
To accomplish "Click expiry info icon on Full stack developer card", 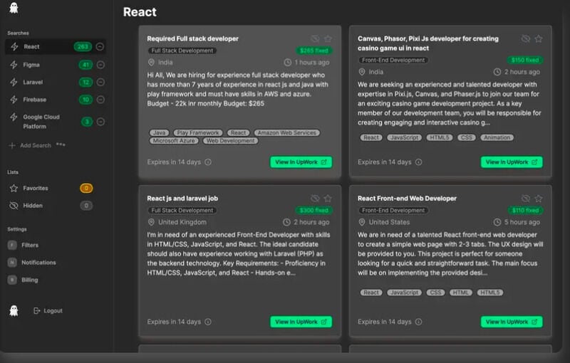I will pyautogui.click(x=208, y=162).
